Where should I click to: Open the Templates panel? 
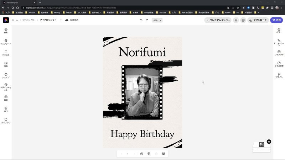coord(6,42)
